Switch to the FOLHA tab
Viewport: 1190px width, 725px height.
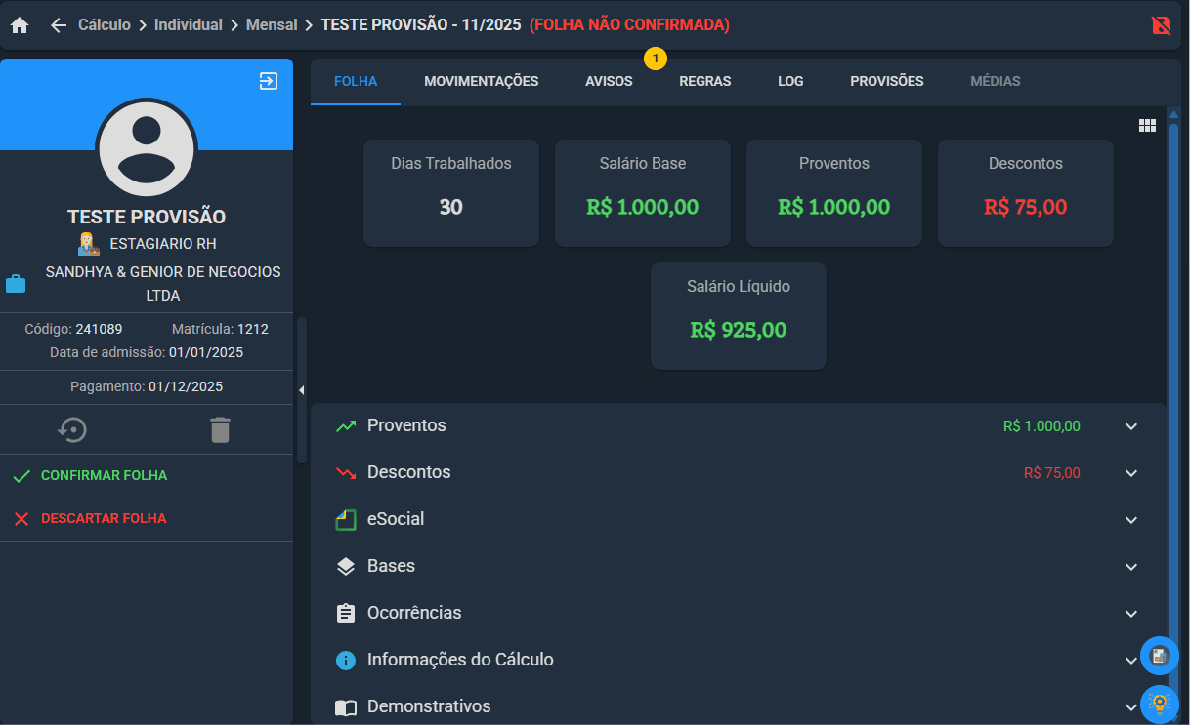pos(356,81)
